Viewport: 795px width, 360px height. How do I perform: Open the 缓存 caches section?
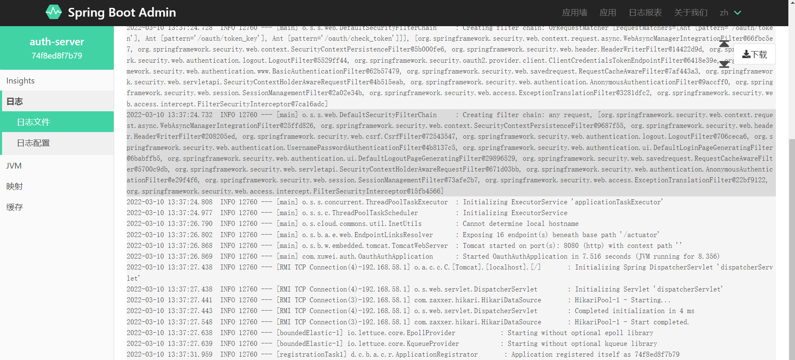click(x=57, y=207)
